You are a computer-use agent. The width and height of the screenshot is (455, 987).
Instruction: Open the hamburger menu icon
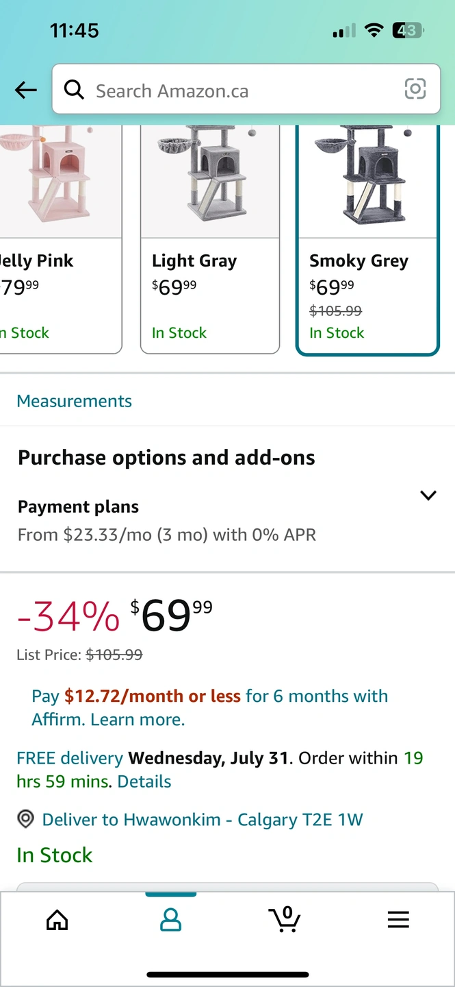[x=398, y=919]
